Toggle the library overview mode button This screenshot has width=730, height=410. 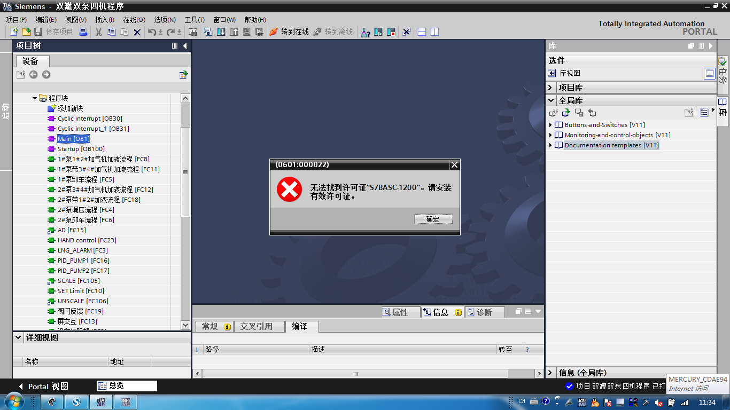pyautogui.click(x=710, y=74)
